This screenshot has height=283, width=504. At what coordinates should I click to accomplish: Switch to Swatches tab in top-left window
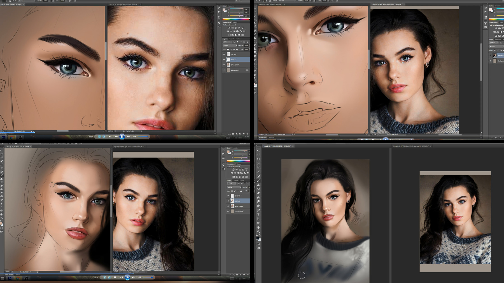click(x=231, y=6)
